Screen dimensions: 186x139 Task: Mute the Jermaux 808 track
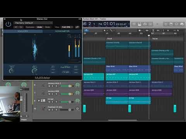49,94
